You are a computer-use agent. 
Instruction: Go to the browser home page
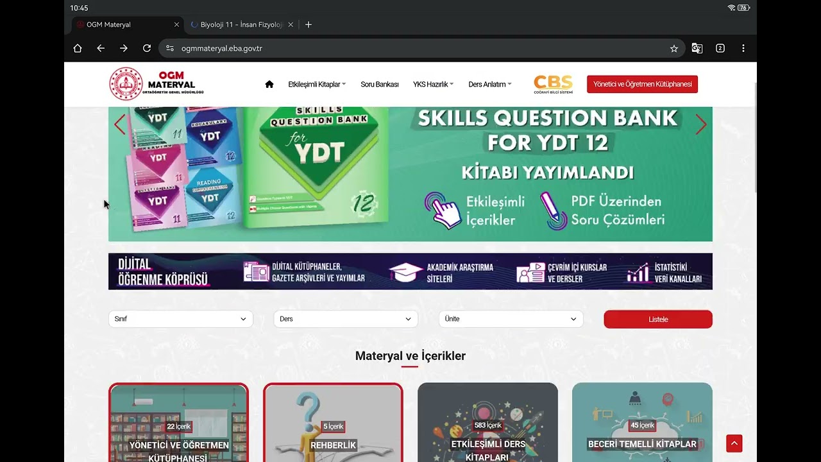coord(78,48)
